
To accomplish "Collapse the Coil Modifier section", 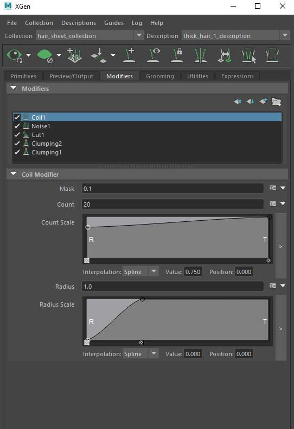I will 14,174.
